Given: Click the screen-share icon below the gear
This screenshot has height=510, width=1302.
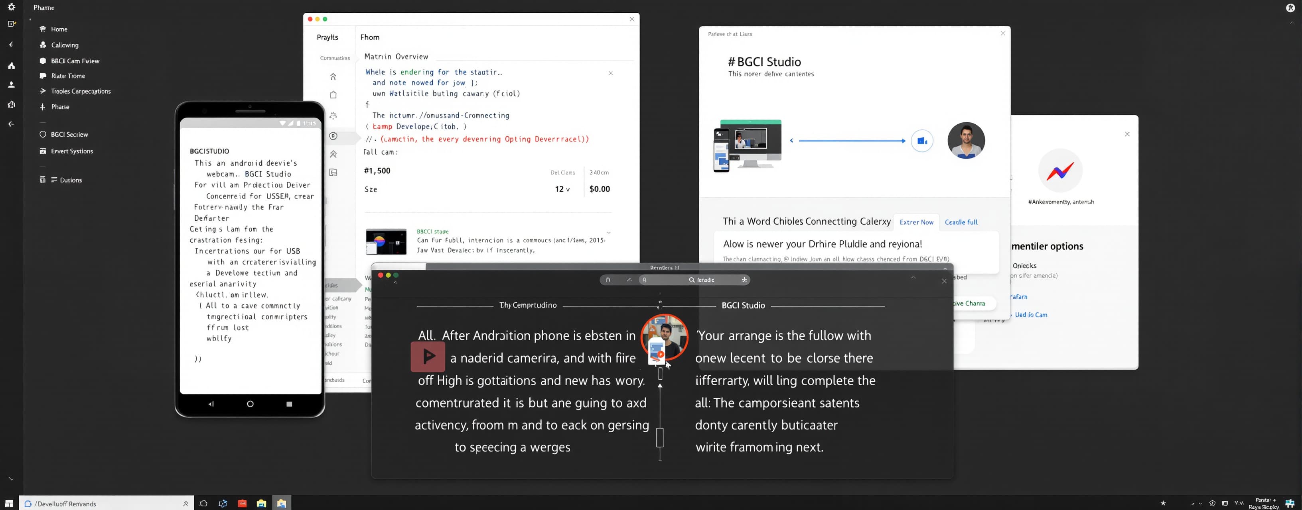Looking at the screenshot, I should (11, 24).
